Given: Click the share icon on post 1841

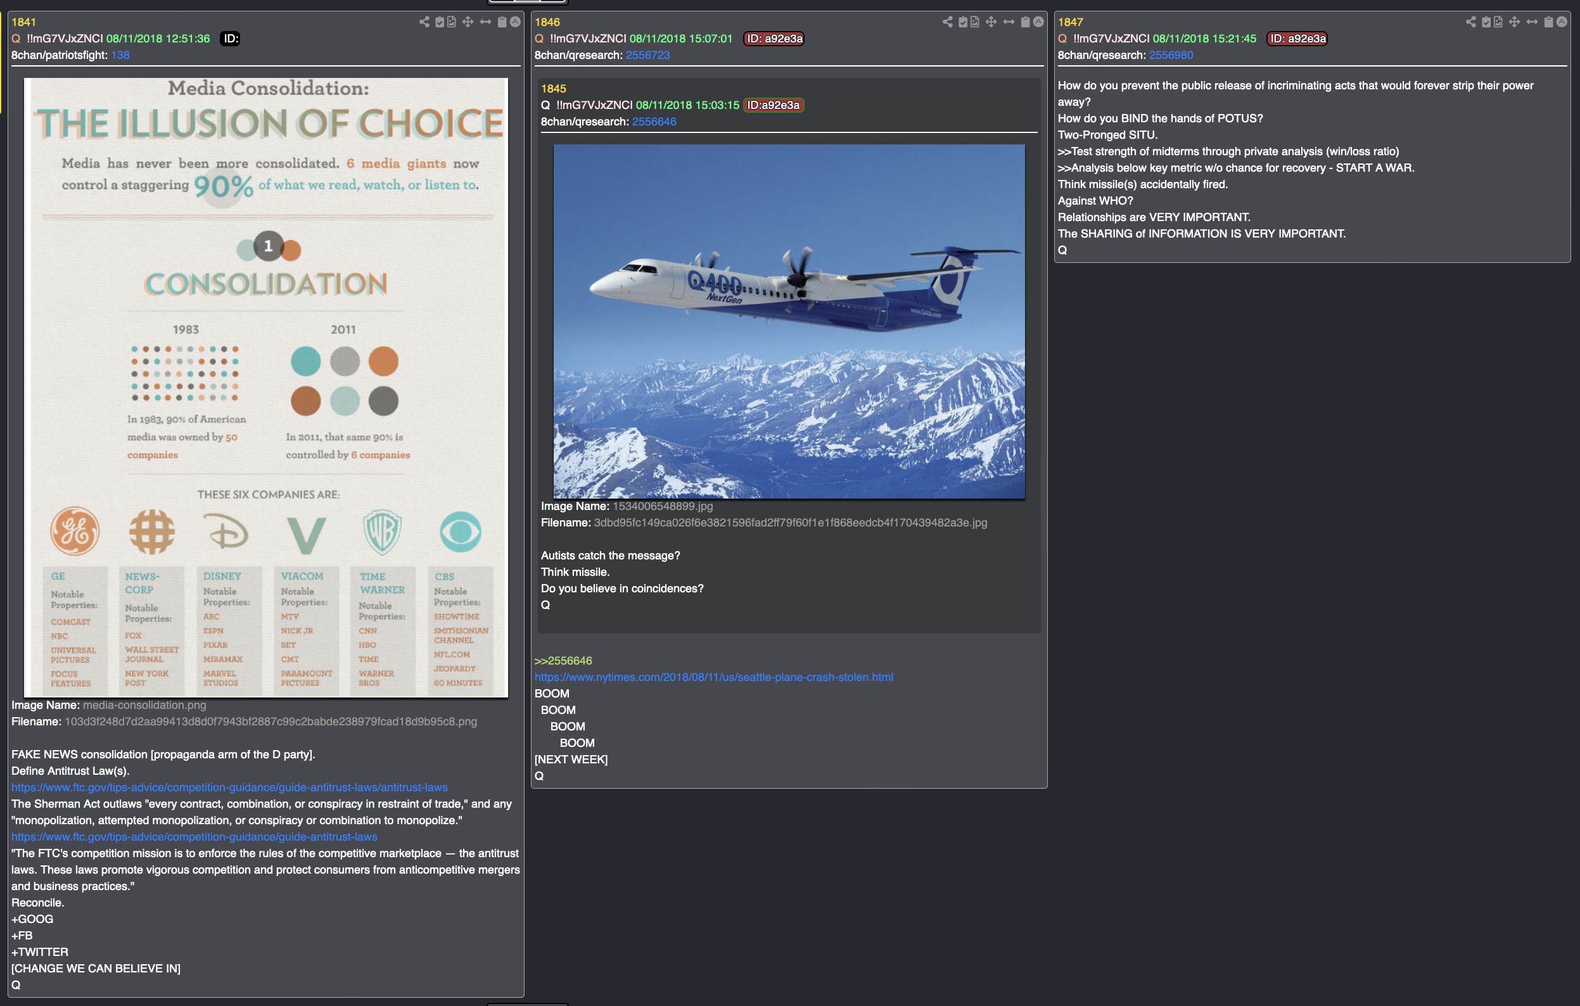Looking at the screenshot, I should (424, 22).
